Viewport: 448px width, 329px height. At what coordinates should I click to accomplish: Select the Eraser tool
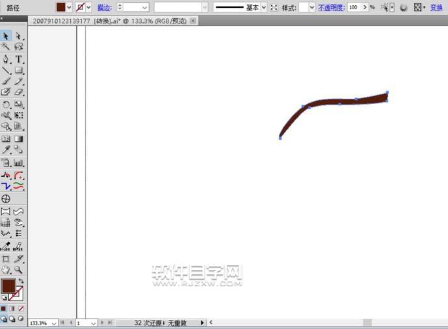point(19,92)
